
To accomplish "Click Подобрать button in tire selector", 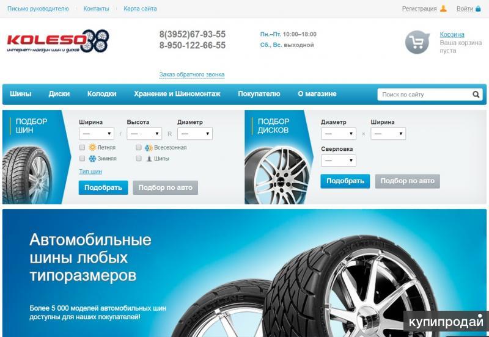I will point(103,187).
